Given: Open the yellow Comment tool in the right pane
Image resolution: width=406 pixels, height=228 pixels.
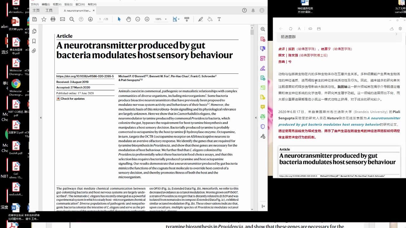Looking at the screenshot, I should click(263, 107).
